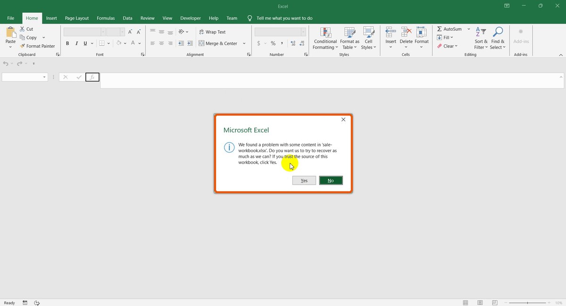Click the Bottom Align icon

point(170,32)
